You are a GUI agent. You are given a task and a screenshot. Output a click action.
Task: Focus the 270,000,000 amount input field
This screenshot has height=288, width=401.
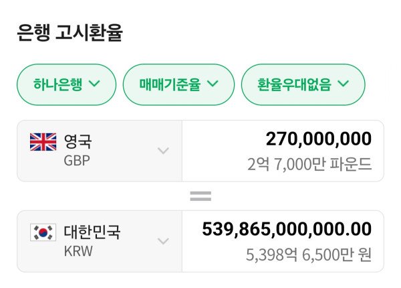(x=318, y=139)
